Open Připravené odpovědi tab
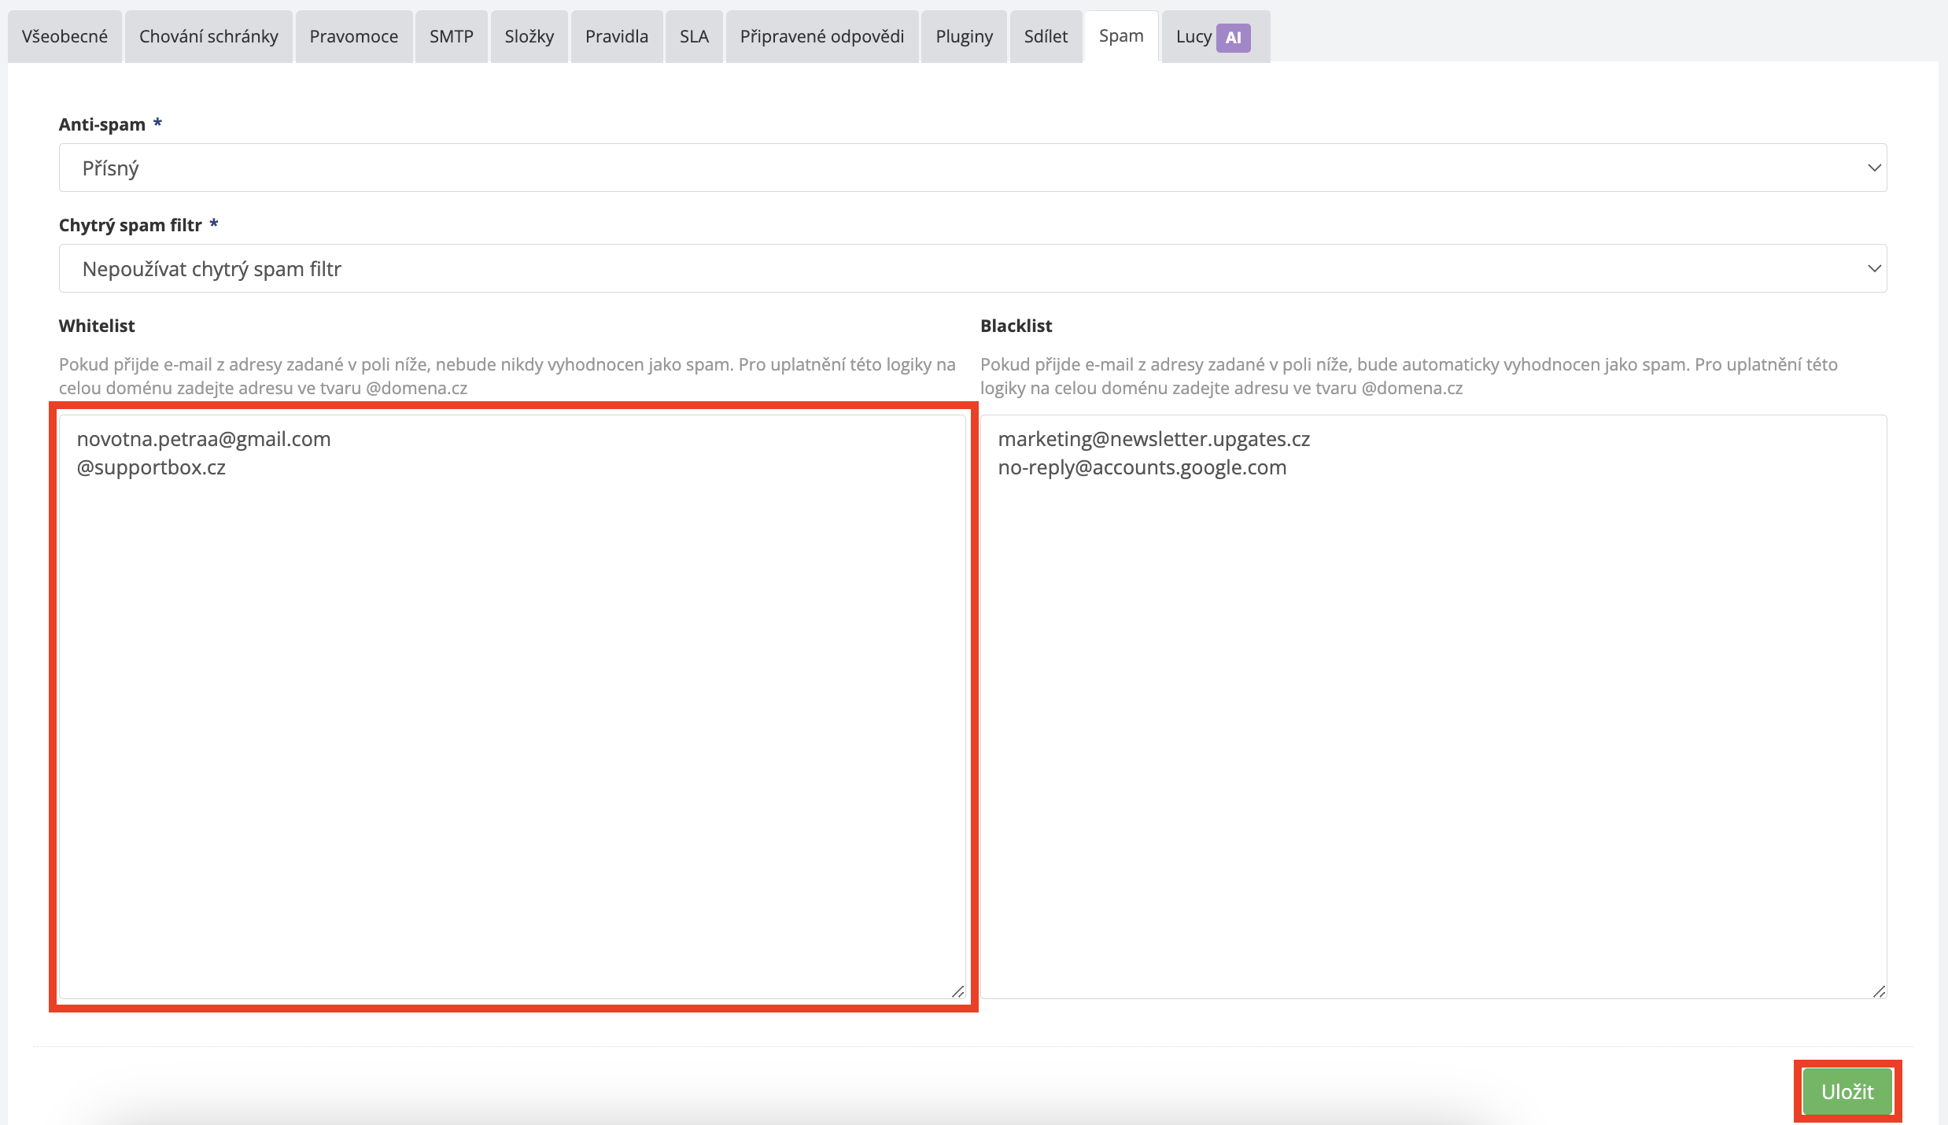1948x1125 pixels. pyautogui.click(x=821, y=36)
